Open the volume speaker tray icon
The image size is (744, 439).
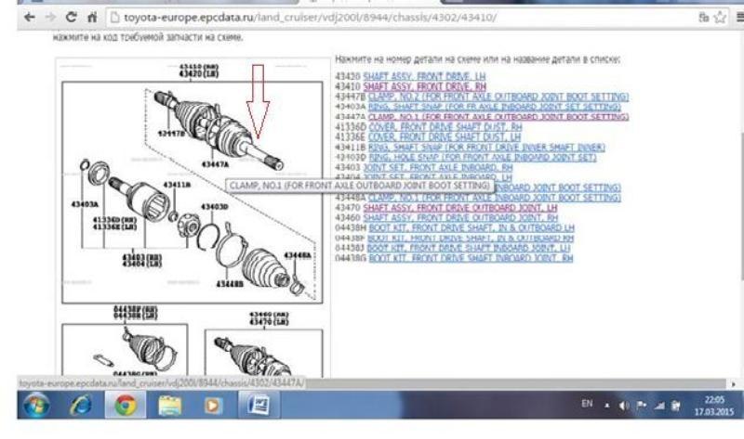coord(624,406)
